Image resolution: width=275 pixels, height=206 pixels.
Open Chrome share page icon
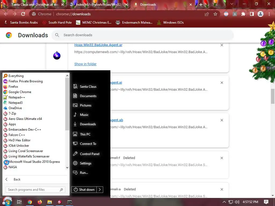pyautogui.click(x=207, y=14)
